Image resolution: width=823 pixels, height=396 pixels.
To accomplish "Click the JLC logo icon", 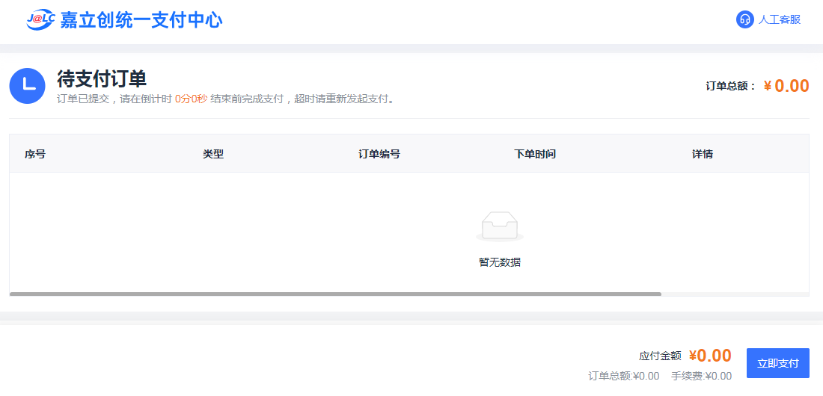I will (41, 20).
